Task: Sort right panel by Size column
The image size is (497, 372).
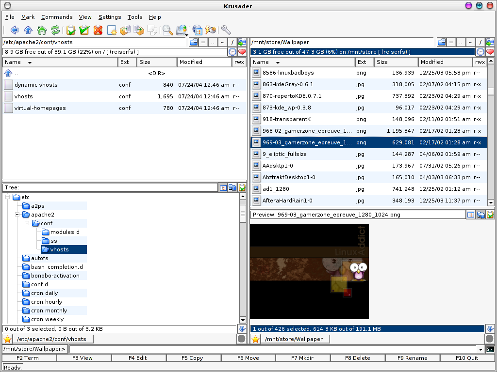Action: (x=396, y=62)
